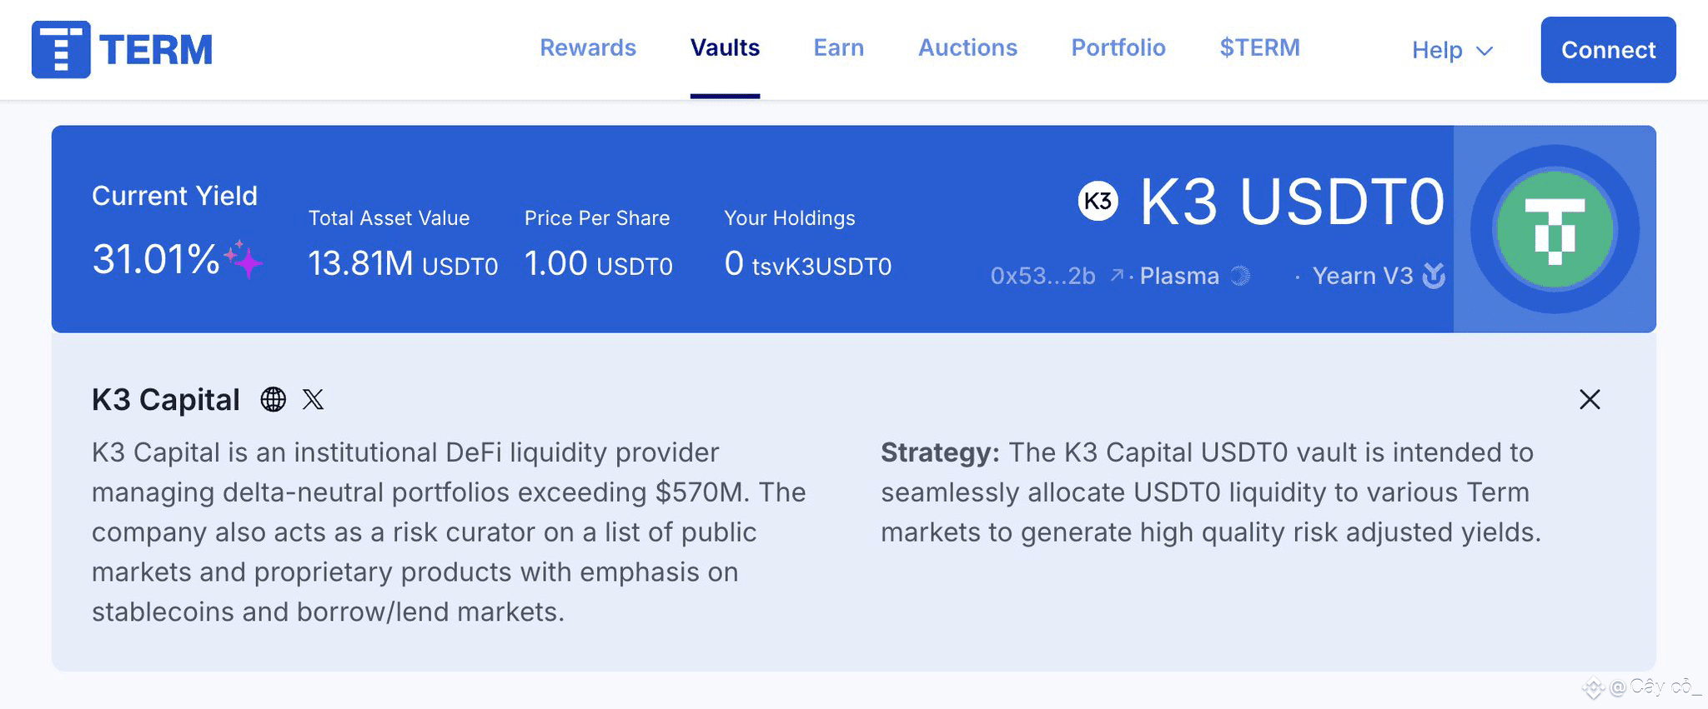Open K3 Capital X profile icon
Viewport: 1708px width, 709px height.
click(313, 400)
